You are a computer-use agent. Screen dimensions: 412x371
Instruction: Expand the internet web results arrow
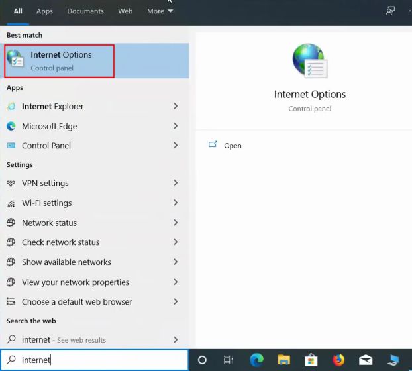(x=176, y=339)
